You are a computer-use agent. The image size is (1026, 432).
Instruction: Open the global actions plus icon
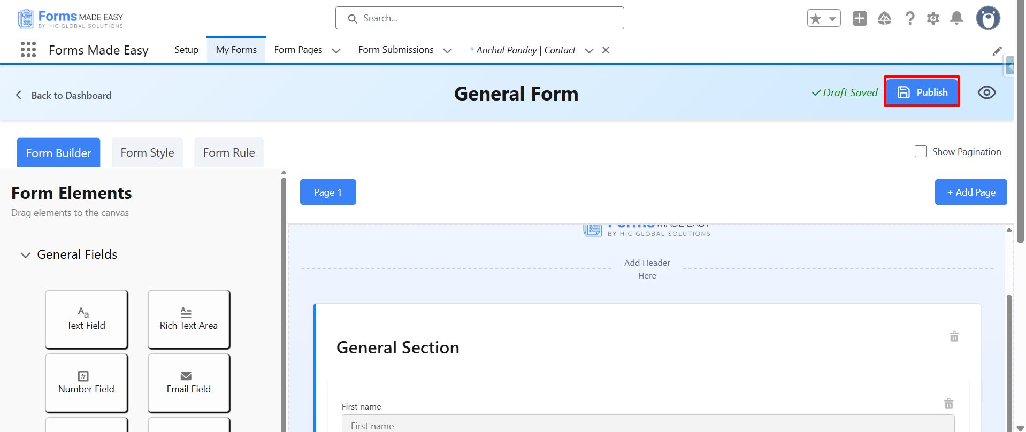point(860,18)
